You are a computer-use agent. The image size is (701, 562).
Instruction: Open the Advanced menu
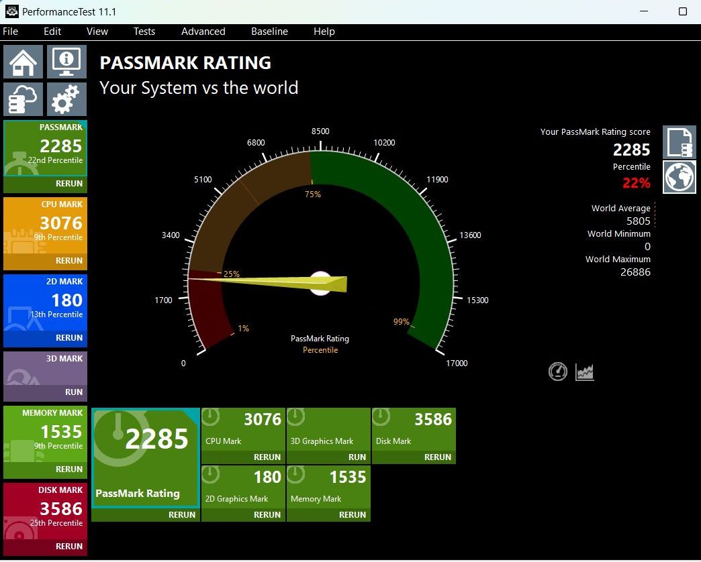coord(203,32)
